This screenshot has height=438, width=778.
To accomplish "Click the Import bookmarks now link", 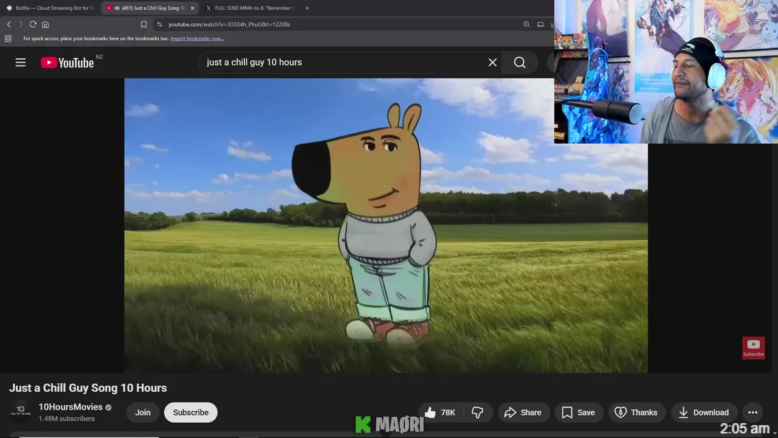I will [197, 38].
